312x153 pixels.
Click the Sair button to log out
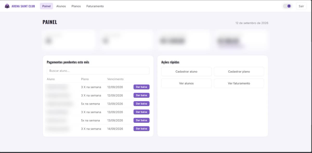pyautogui.click(x=301, y=6)
